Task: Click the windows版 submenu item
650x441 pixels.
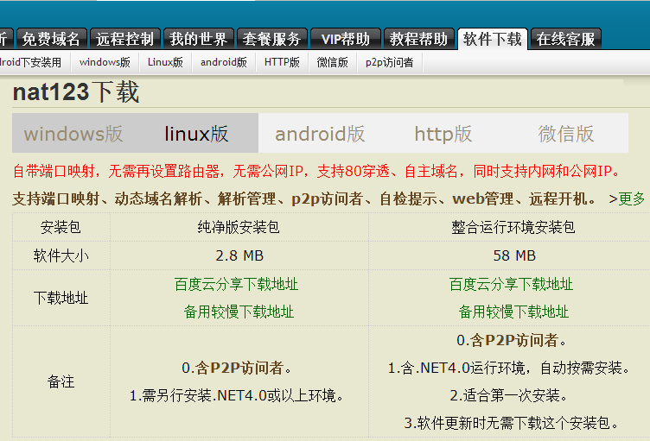Action: 105,62
